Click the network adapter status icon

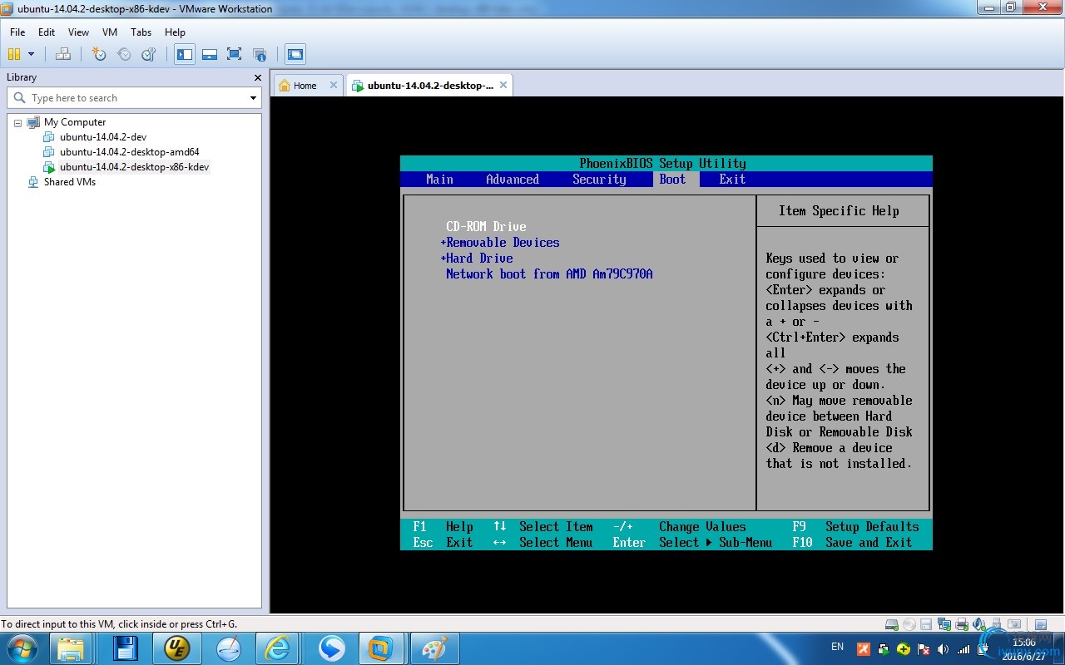click(x=944, y=624)
